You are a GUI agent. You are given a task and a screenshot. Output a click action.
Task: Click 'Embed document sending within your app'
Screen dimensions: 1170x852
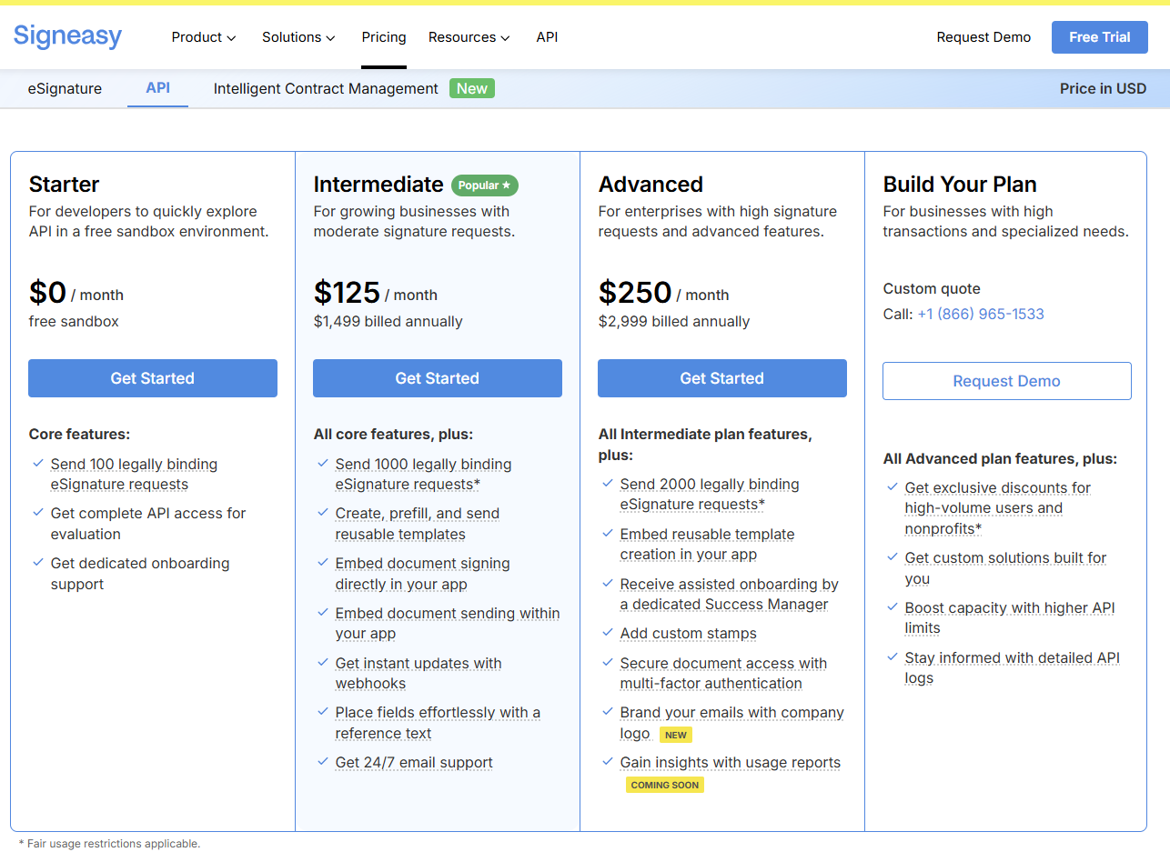pyautogui.click(x=448, y=624)
